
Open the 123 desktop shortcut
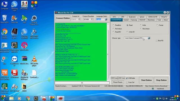click(34, 5)
